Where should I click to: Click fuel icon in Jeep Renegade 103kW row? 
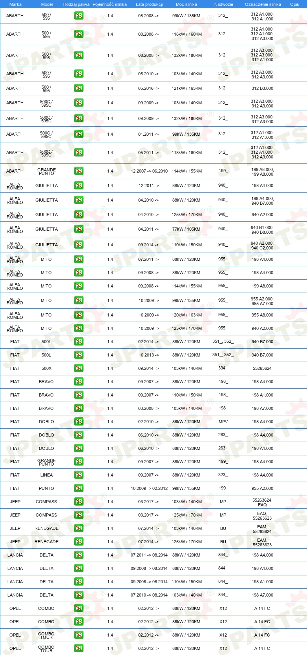79,528
